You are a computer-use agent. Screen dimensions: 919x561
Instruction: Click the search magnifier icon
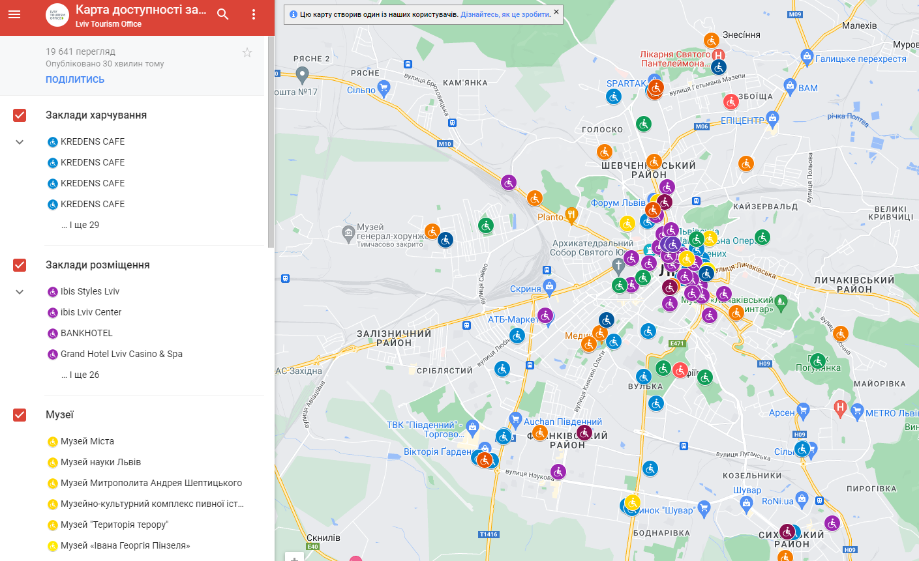[x=223, y=14]
